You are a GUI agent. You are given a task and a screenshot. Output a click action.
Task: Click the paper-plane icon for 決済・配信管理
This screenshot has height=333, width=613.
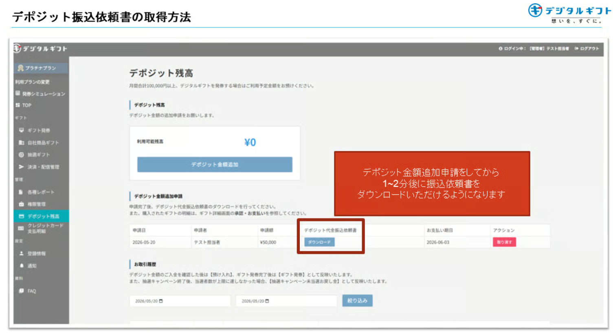coord(22,167)
